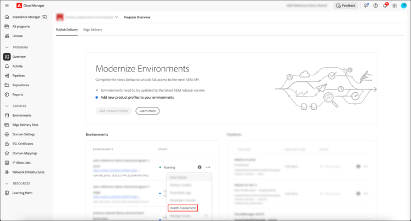Open Experience Manager in the sidebar
Image resolution: width=411 pixels, height=221 pixels.
[x=26, y=17]
